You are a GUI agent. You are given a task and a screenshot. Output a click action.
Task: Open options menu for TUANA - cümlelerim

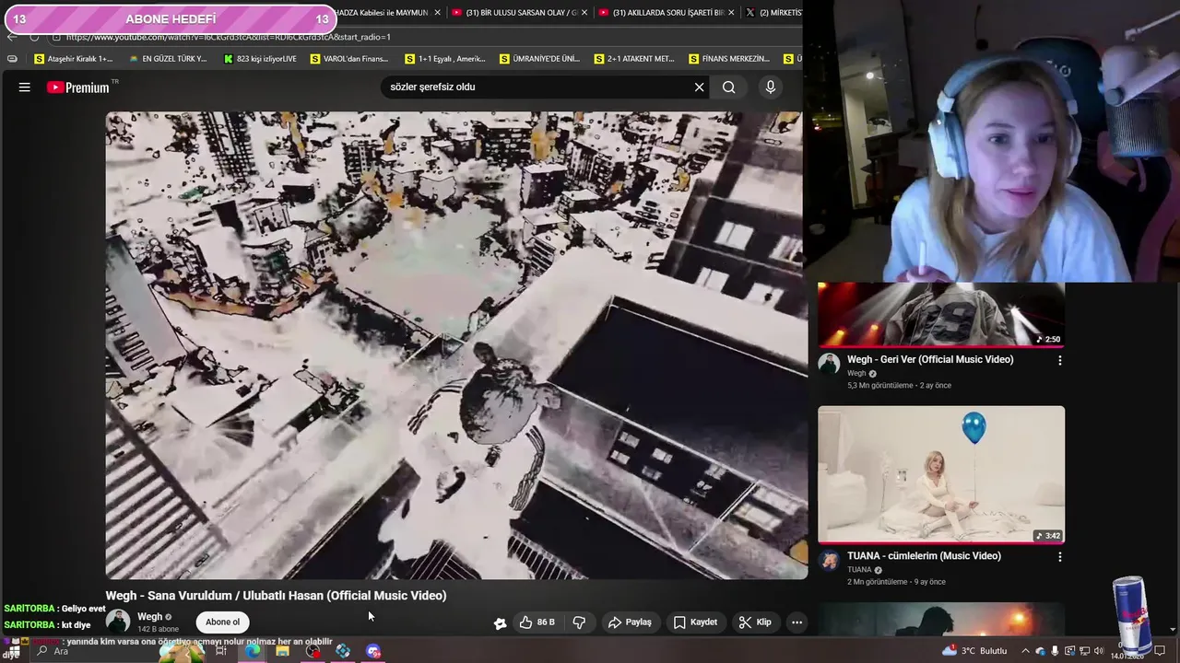point(1059,557)
